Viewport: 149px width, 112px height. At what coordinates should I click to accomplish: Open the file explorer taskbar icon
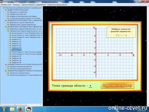tap(12, 109)
